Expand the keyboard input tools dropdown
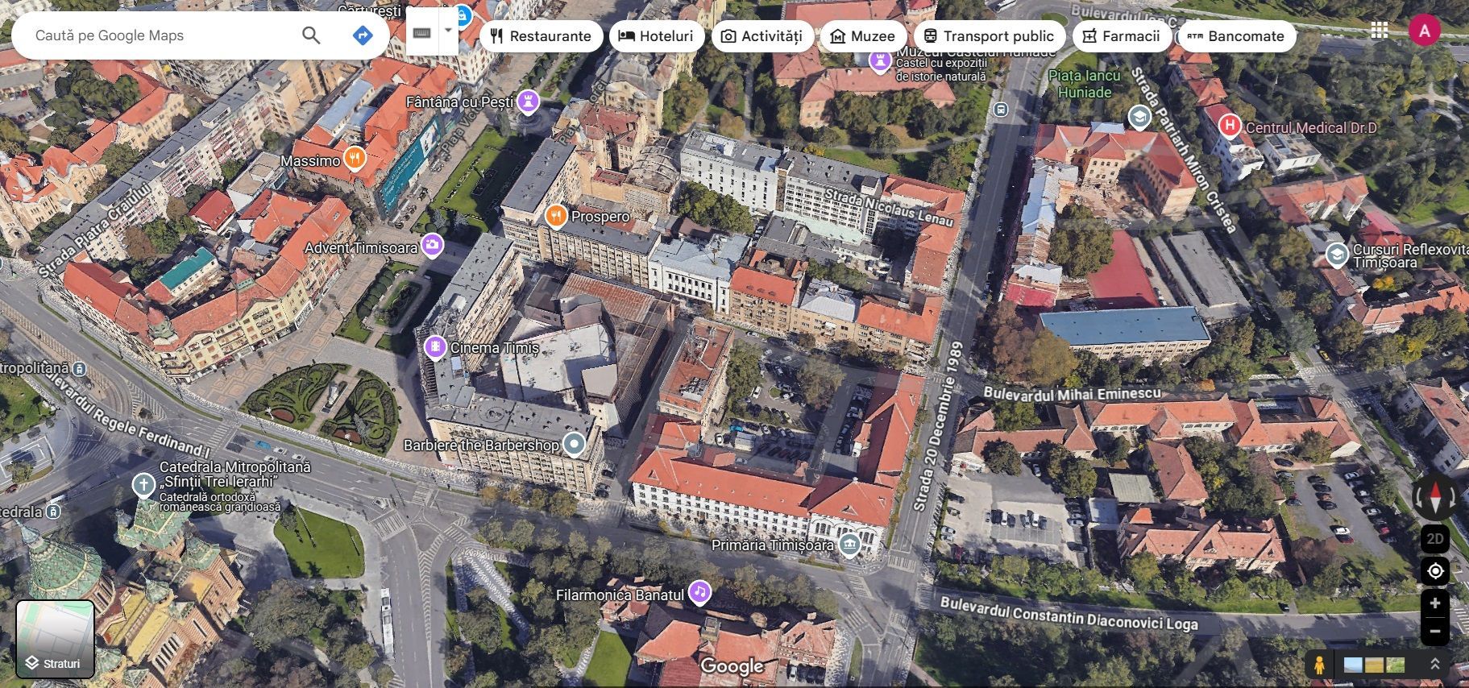The height and width of the screenshot is (688, 1469). 448,33
